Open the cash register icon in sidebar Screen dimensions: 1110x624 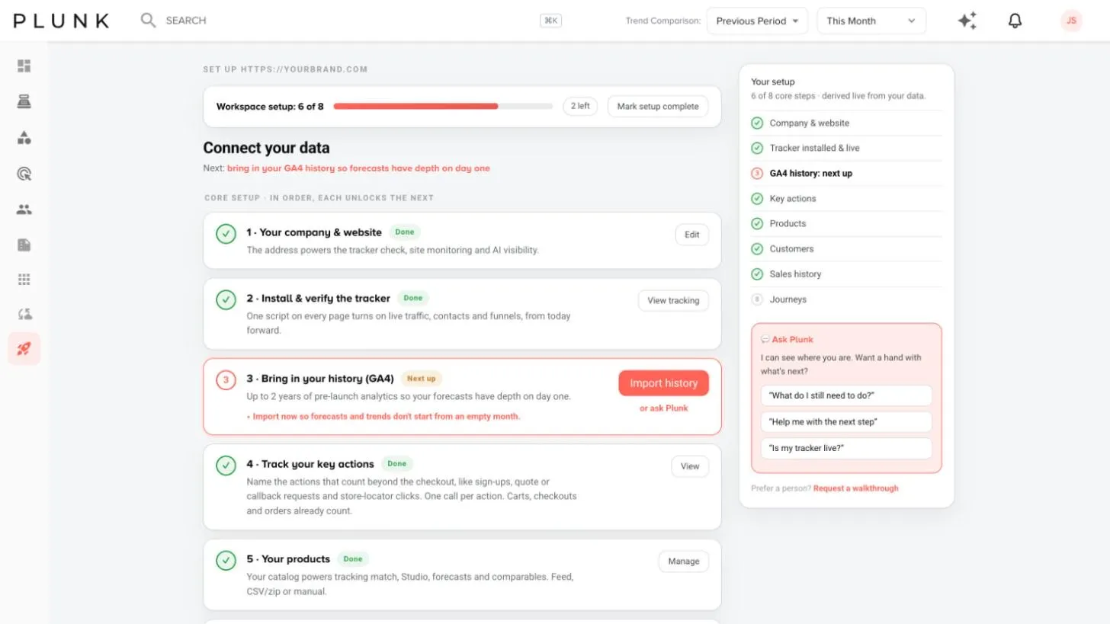click(24, 102)
